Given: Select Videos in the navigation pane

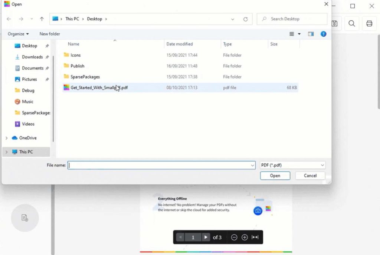Looking at the screenshot, I should pos(28,124).
